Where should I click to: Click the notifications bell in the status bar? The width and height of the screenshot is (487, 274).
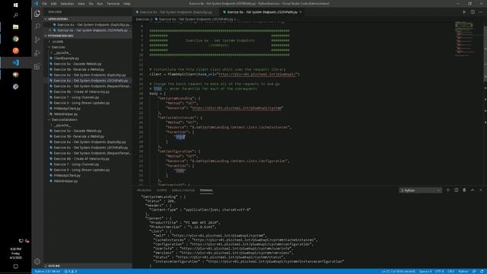click(482, 272)
